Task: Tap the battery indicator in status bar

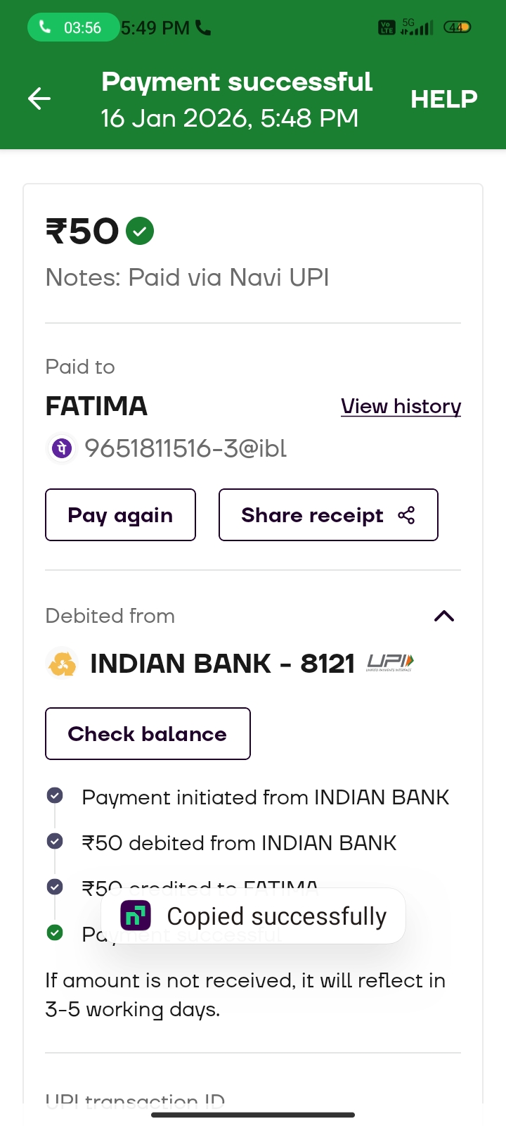Action: [457, 27]
